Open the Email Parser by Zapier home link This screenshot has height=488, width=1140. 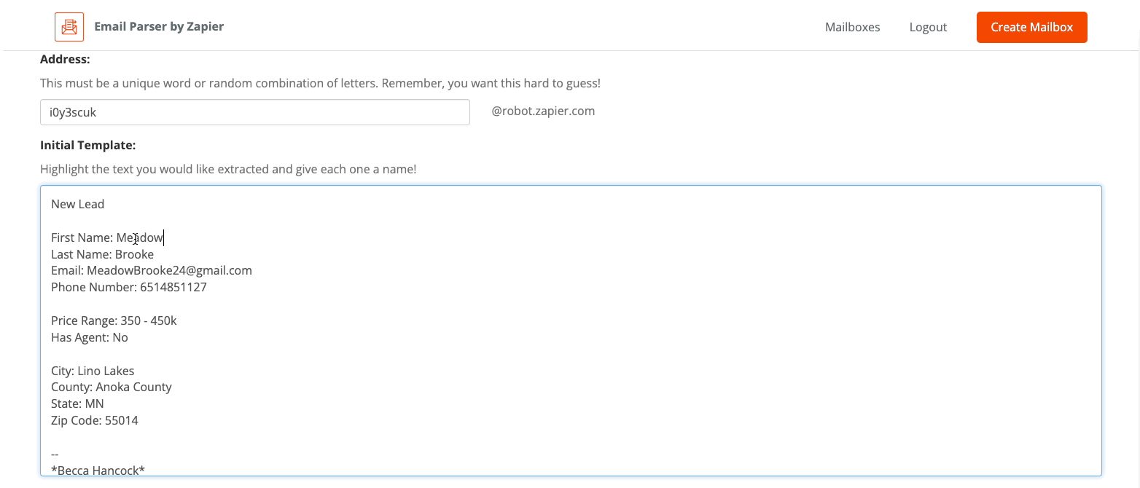pos(159,26)
